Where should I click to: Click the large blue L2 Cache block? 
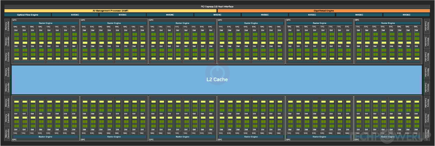(x=217, y=79)
